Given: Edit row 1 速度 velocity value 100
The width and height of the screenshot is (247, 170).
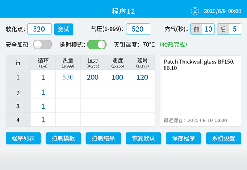Looking at the screenshot, I should 117,77.
